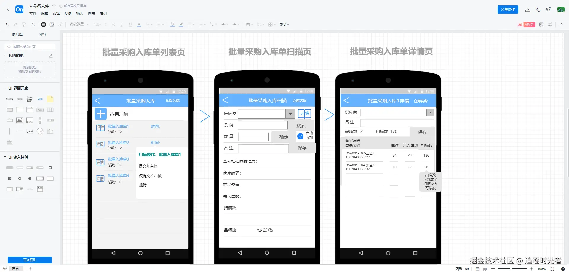Switch to the 图形库 tab
Image resolution: width=569 pixels, height=272 pixels.
point(17,35)
